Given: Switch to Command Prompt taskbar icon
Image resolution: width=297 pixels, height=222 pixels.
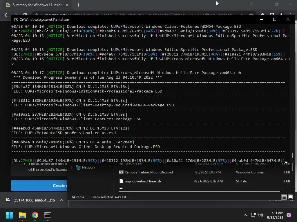Looking at the screenshot, I should coord(48,215).
